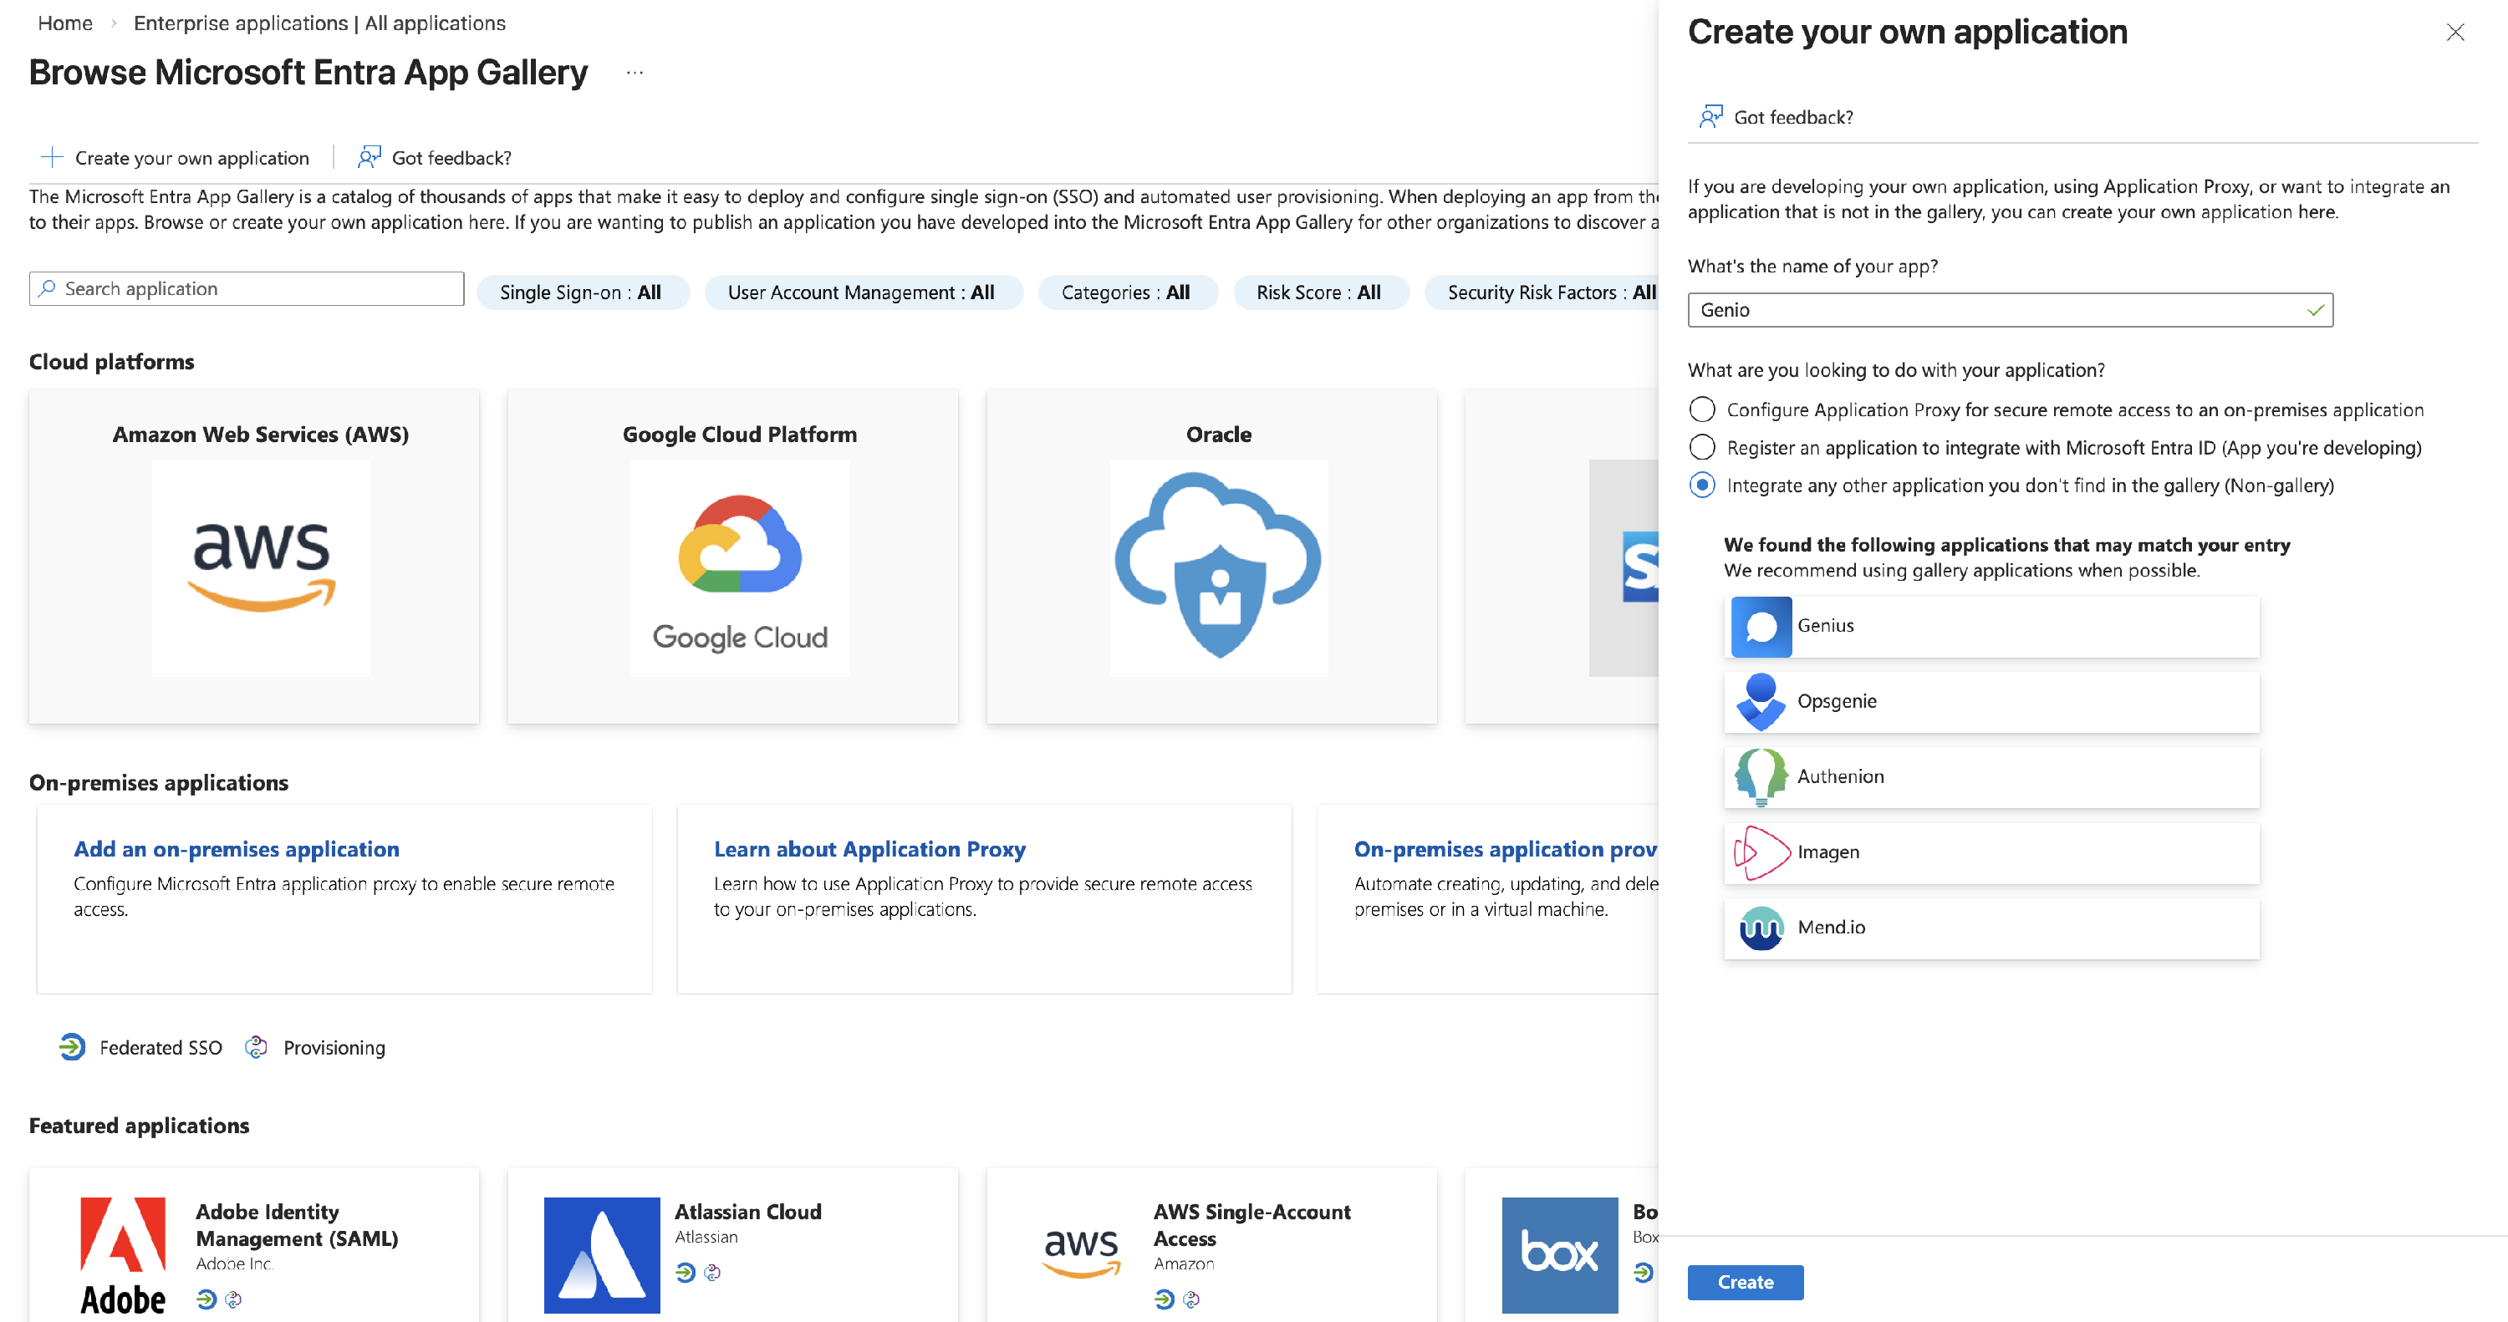Click the Mend.io suggested application icon
Screen dimensions: 2508x1322
(x=1761, y=927)
